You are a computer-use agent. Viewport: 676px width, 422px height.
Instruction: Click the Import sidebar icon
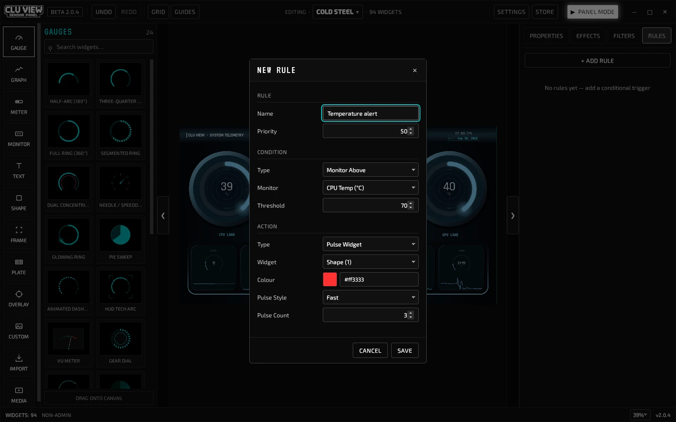[19, 362]
